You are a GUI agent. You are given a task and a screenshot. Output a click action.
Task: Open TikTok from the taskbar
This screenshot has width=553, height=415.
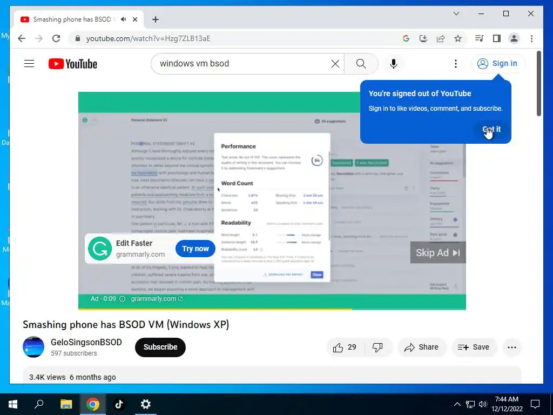119,404
